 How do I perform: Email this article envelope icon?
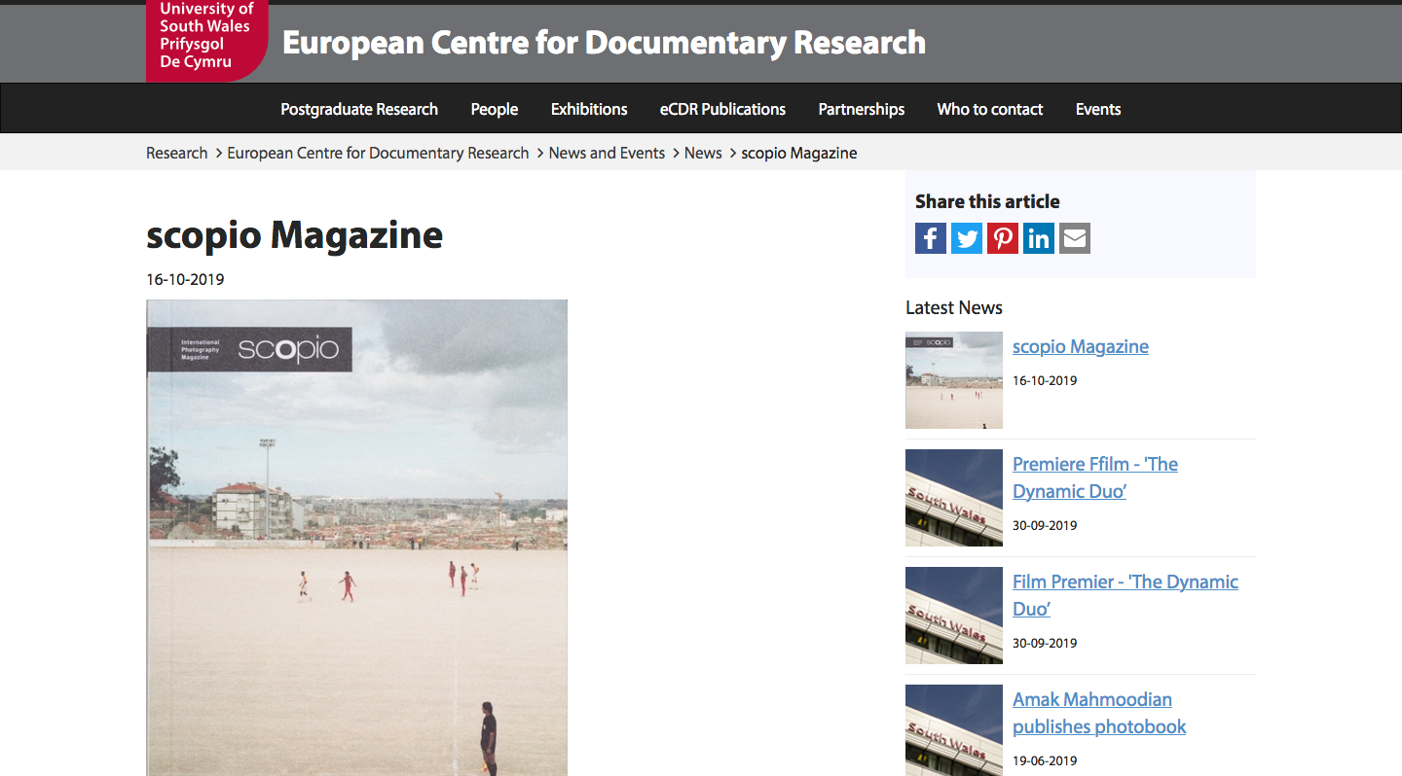1075,238
